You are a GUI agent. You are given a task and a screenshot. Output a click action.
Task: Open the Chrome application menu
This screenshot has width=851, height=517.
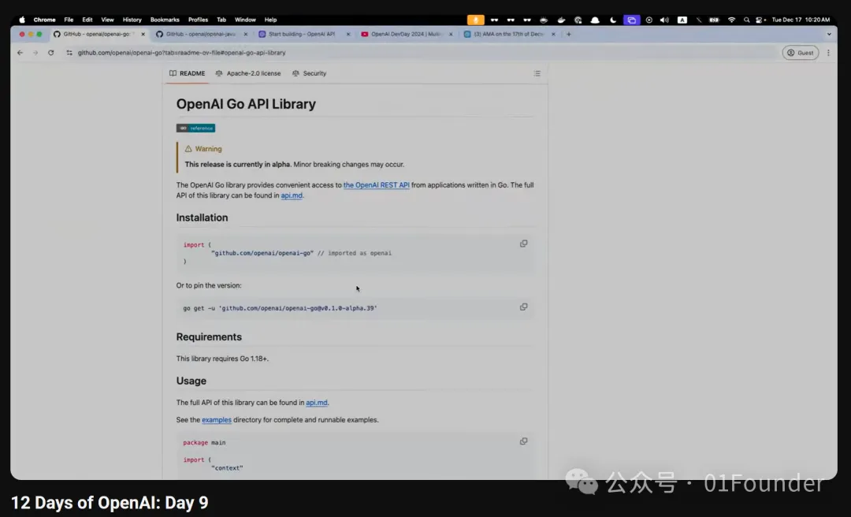pos(44,20)
